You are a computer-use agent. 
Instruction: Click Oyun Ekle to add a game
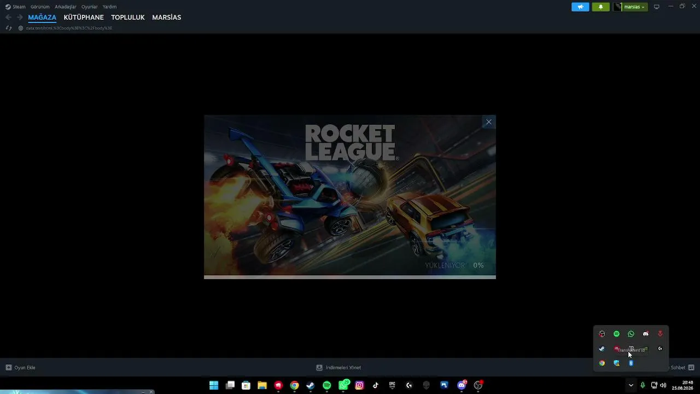tap(21, 368)
